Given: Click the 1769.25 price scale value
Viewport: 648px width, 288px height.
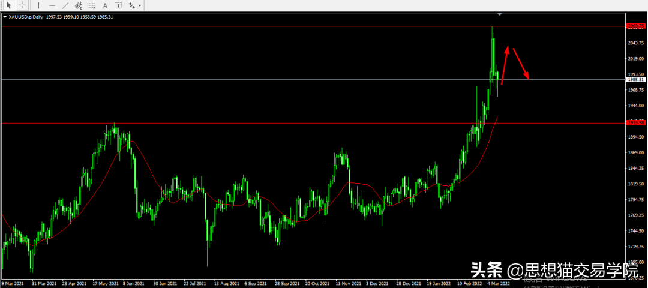Looking at the screenshot, I should [x=636, y=215].
